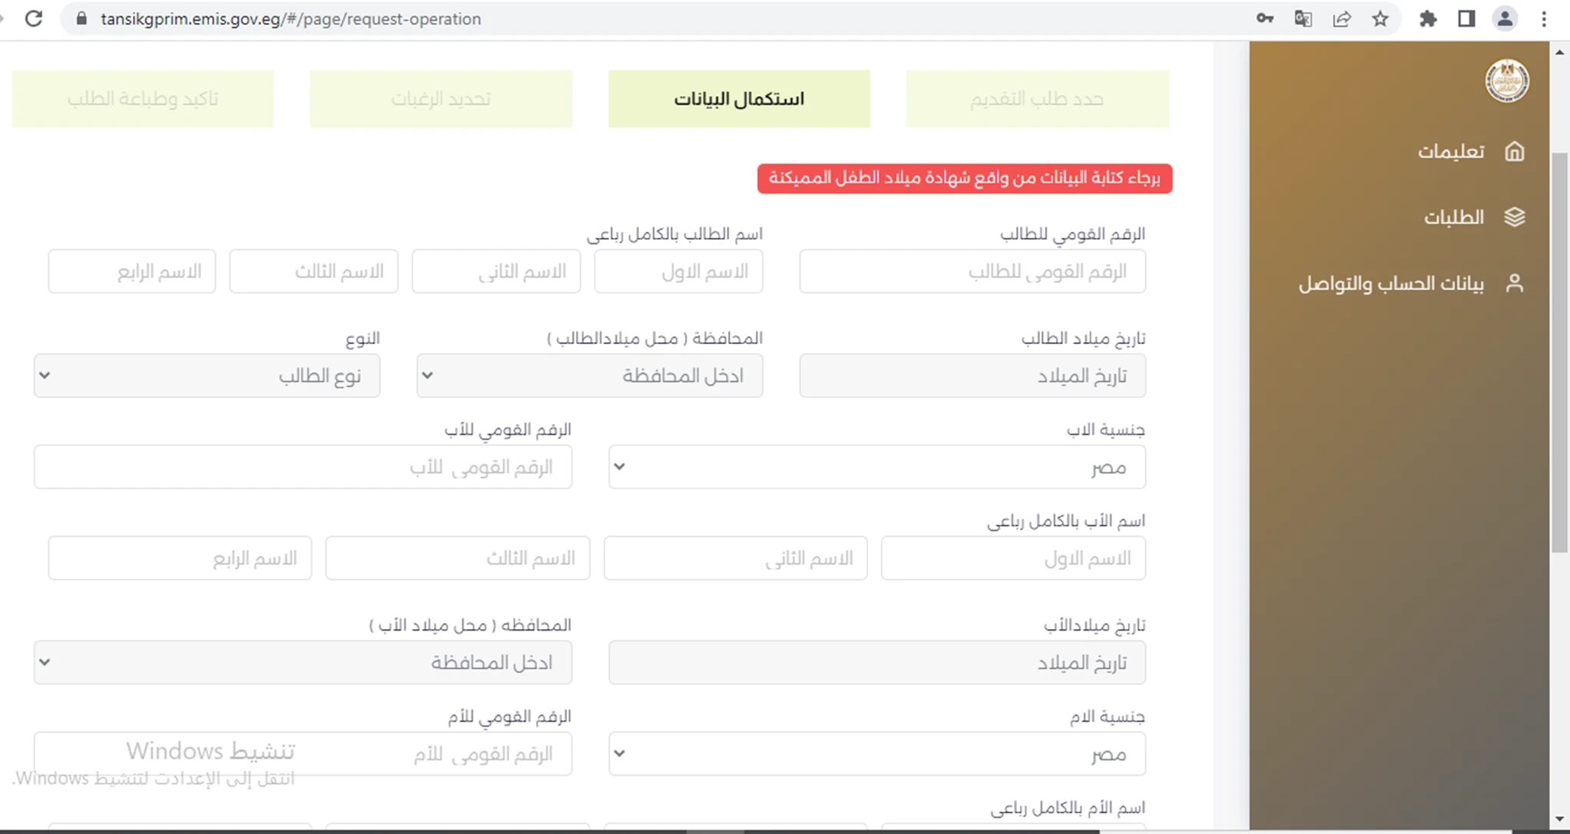This screenshot has width=1570, height=834.
Task: Click the تاريخ ميلادالأب label
Action: [x=1095, y=626]
